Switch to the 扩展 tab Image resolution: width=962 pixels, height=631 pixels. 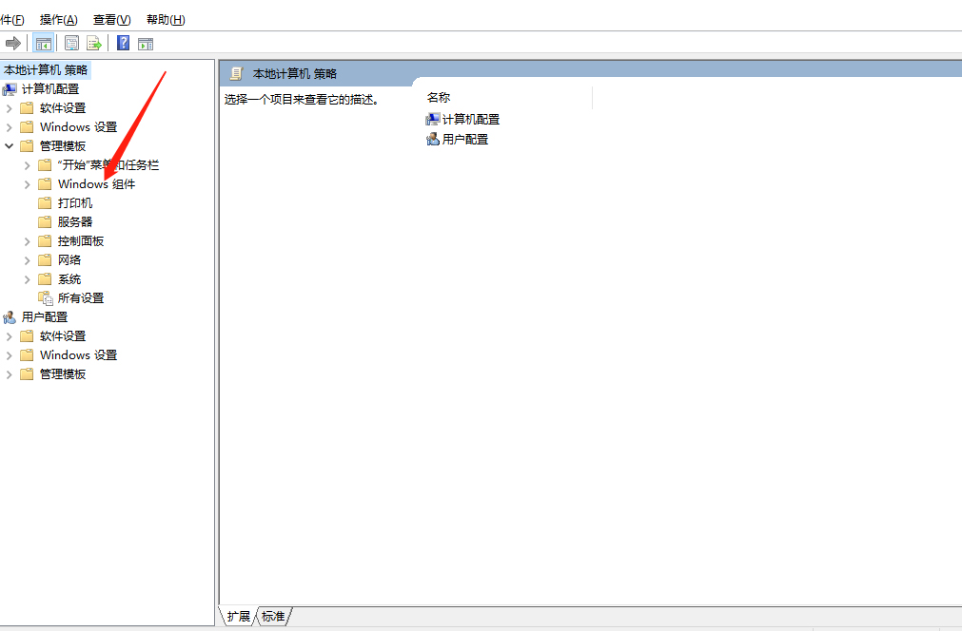pos(239,616)
